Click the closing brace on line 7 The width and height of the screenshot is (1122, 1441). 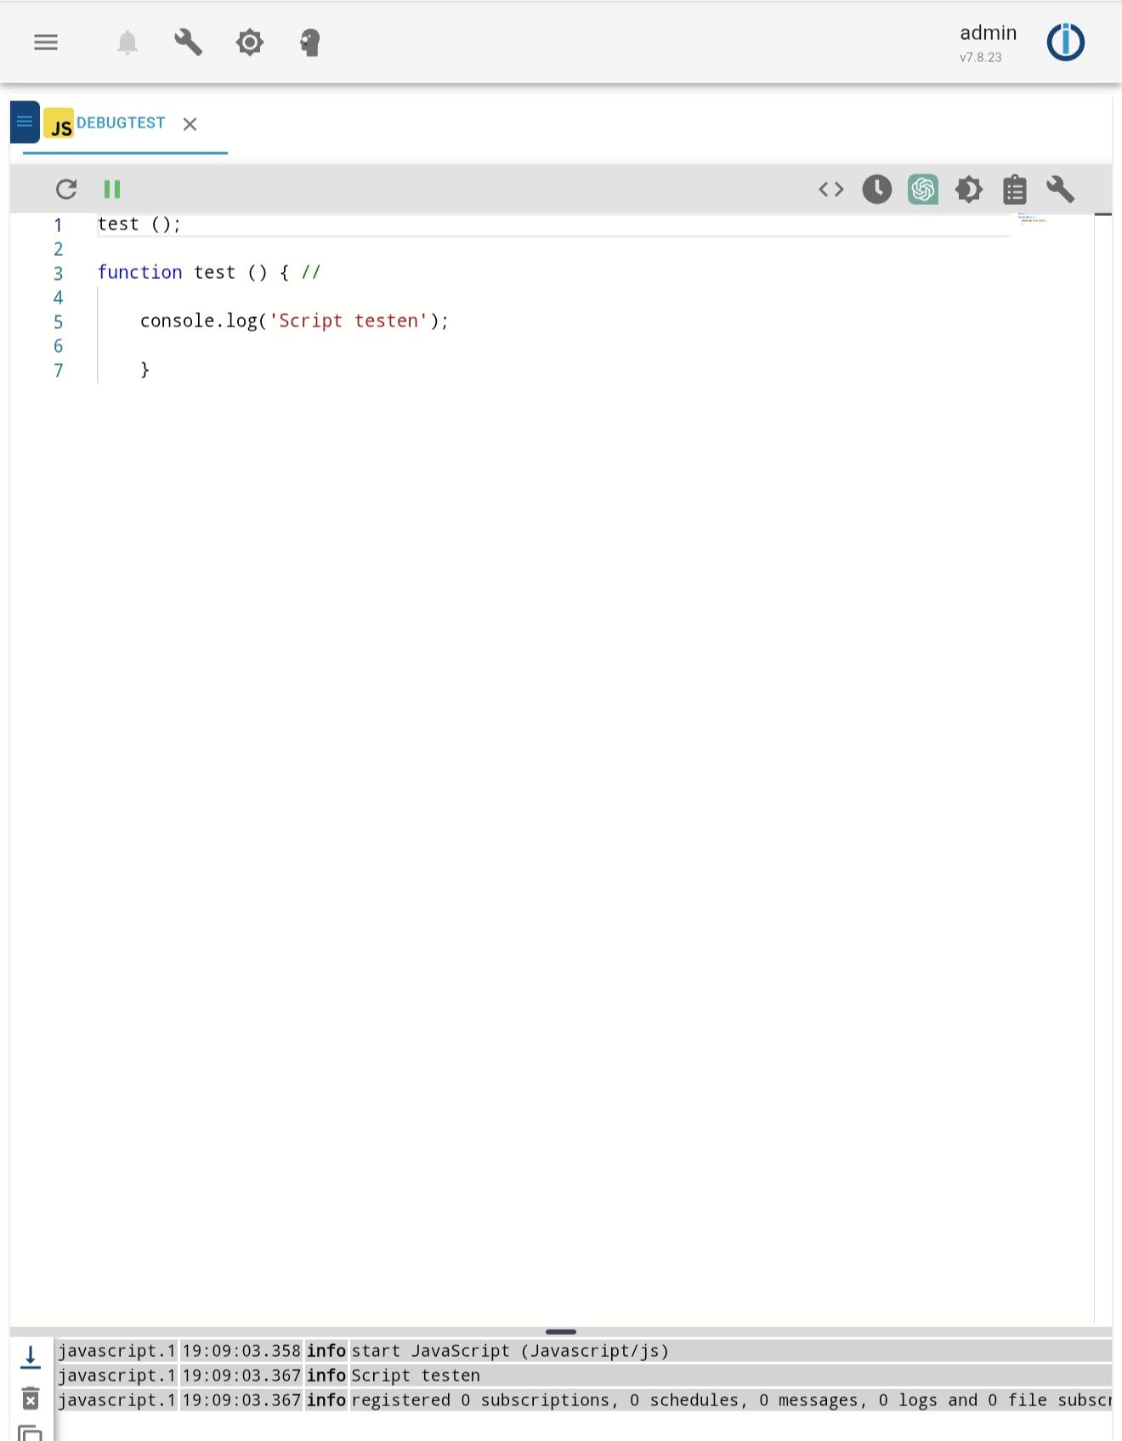[x=145, y=369]
